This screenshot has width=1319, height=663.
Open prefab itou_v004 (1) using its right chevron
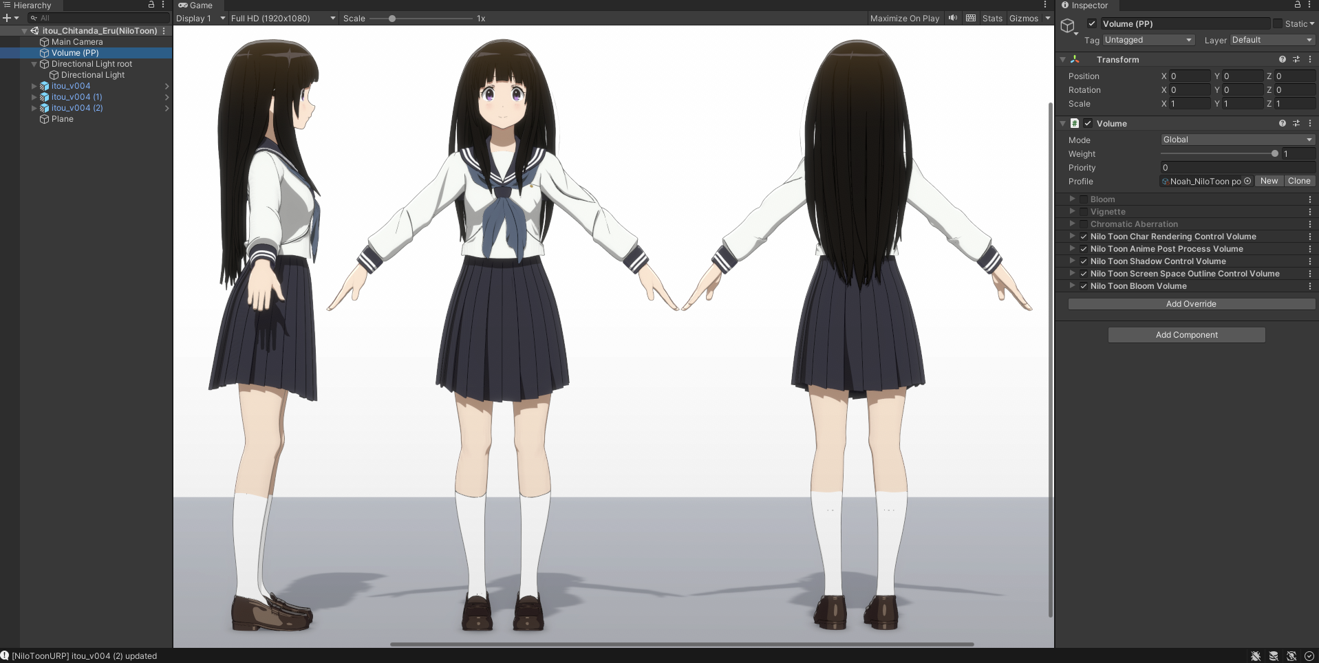click(x=167, y=97)
